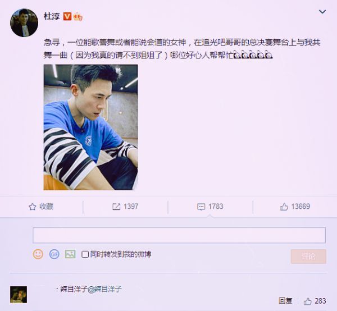This screenshot has width=337, height=311.
Task: Repost using the share icon with 1397
Action: [x=116, y=207]
